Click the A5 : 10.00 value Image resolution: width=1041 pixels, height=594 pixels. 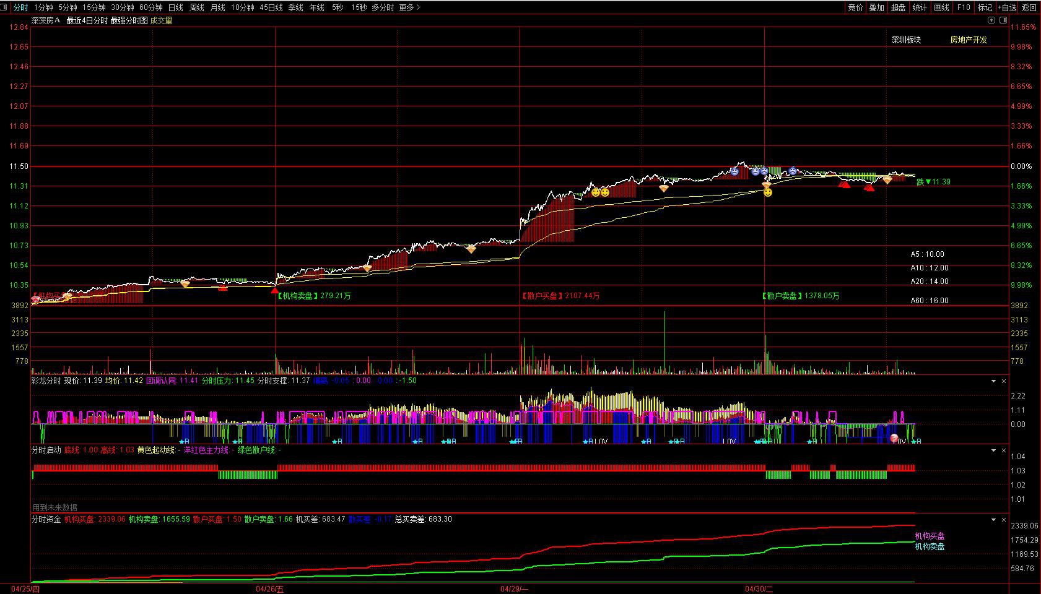coord(927,254)
